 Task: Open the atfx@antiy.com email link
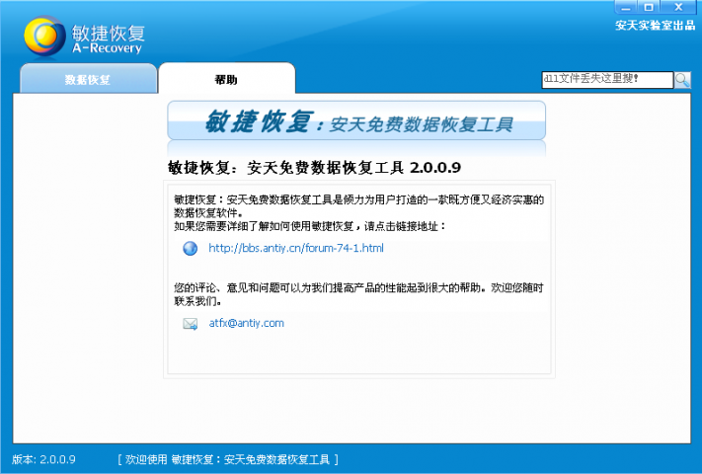[246, 323]
